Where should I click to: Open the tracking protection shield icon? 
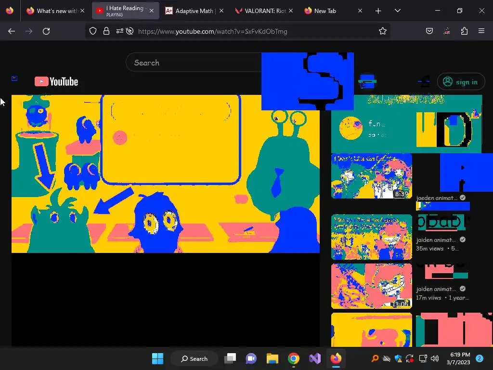click(93, 31)
